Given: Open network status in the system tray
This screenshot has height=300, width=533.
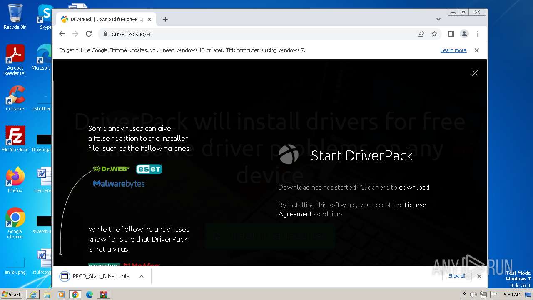Looking at the screenshot, I should 483,295.
